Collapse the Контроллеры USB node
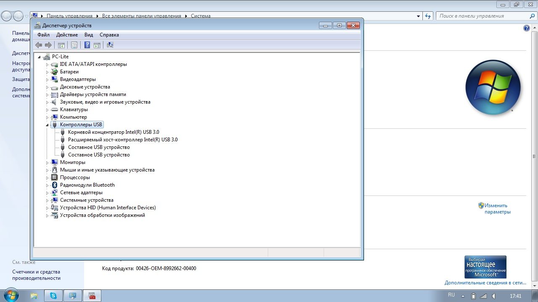Image resolution: width=538 pixels, height=302 pixels. tap(47, 125)
